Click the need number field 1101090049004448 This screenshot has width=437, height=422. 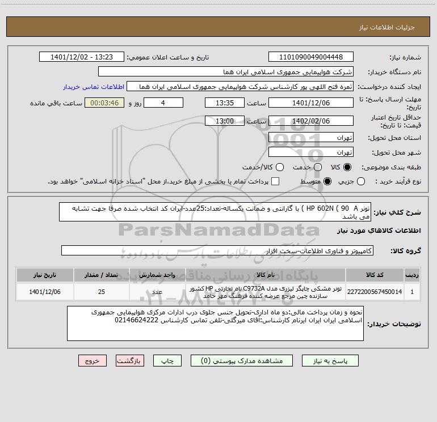tap(311, 57)
